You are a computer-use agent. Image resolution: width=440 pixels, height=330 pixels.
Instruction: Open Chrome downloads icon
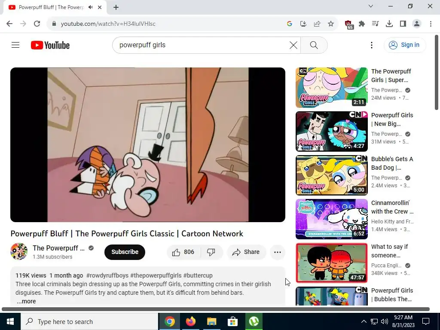pos(389,24)
